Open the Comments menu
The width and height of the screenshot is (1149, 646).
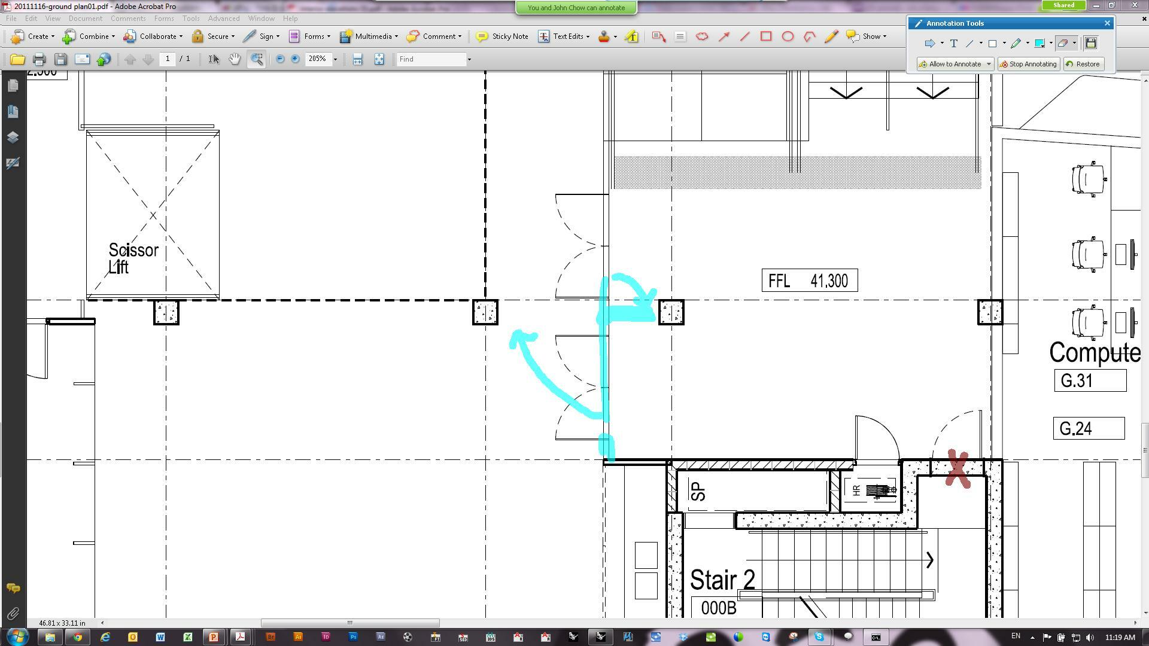(128, 19)
